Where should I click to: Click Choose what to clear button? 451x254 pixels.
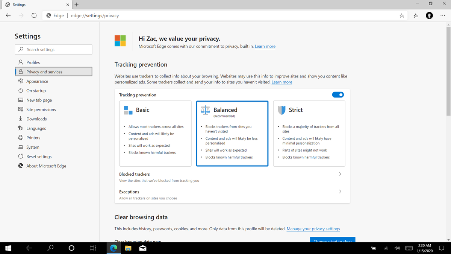click(x=332, y=240)
